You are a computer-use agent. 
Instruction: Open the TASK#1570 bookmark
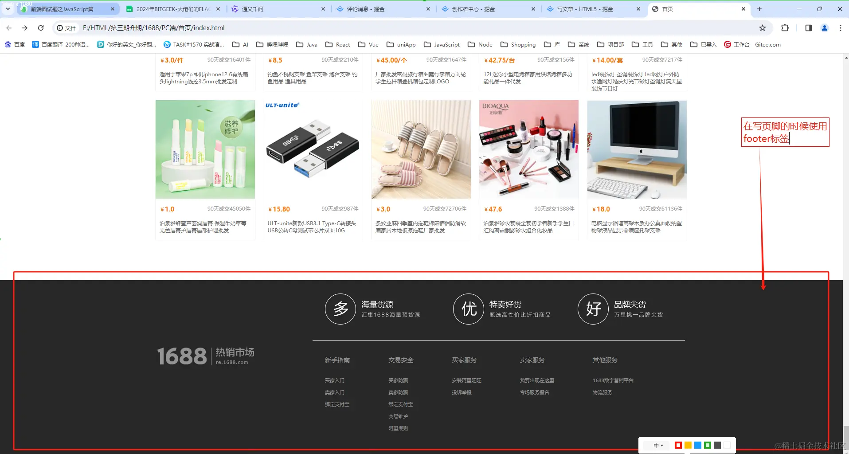click(x=194, y=44)
